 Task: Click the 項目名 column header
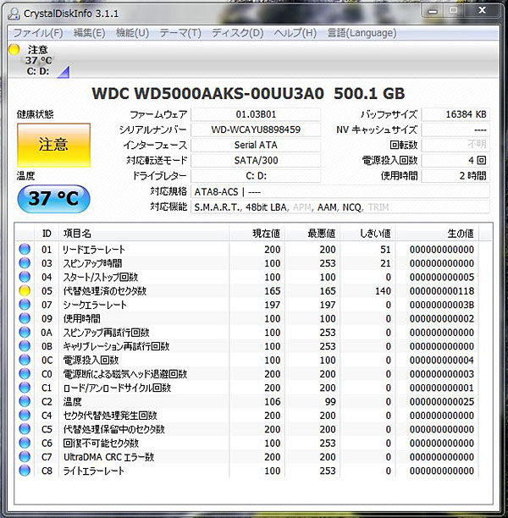coord(144,234)
